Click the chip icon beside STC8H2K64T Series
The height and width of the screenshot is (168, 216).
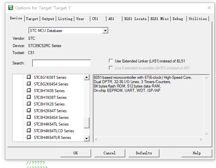(x=29, y=111)
